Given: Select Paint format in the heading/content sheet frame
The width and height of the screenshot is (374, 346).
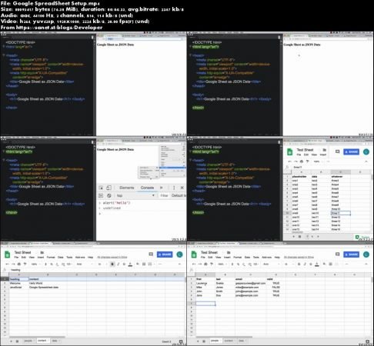Looking at the screenshot, I should (x=25, y=264).
